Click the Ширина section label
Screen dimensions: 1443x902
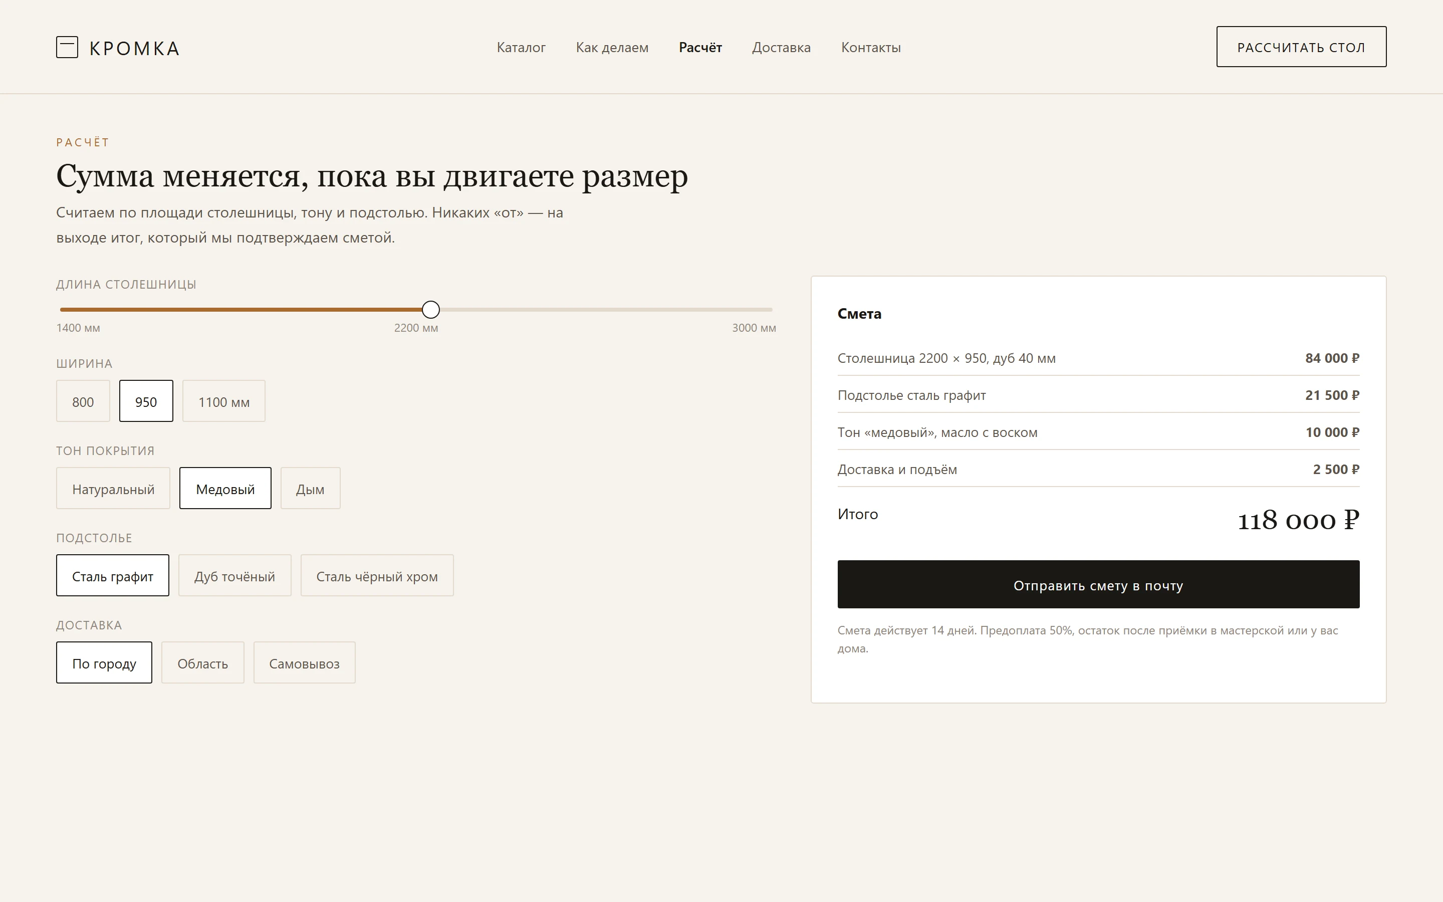click(84, 364)
